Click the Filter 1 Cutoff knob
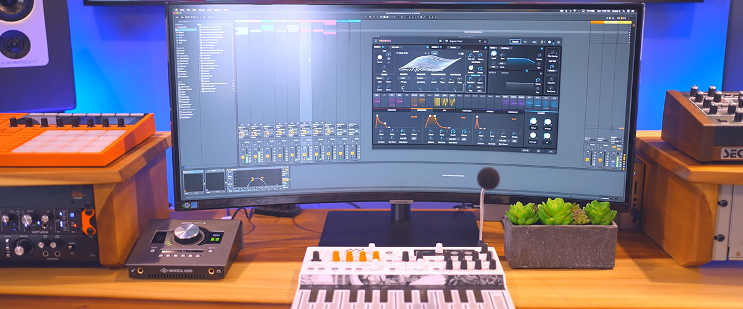Image resolution: width=743 pixels, height=309 pixels. [x=494, y=53]
